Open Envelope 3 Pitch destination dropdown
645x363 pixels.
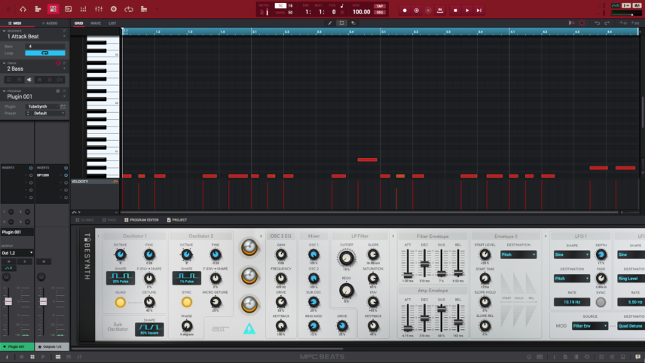(x=518, y=255)
